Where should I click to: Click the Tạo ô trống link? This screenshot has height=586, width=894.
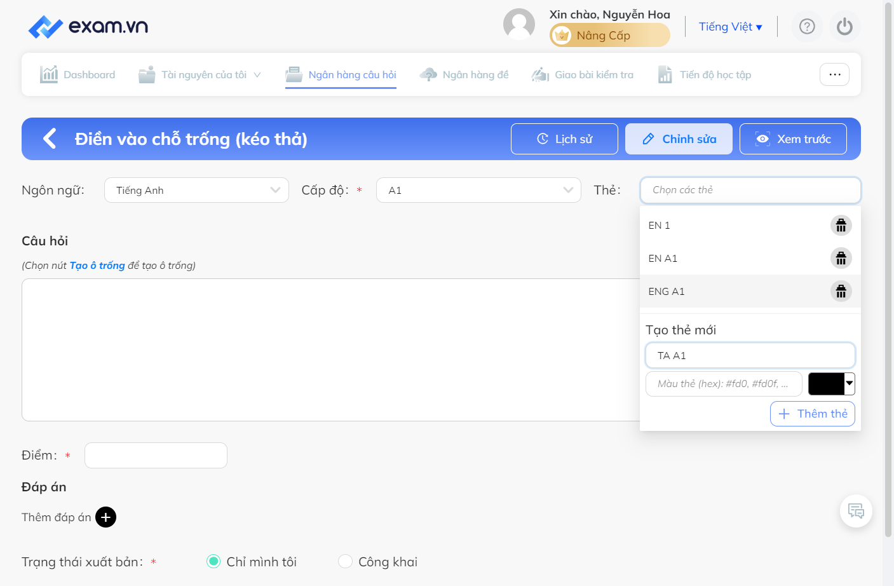[97, 266]
